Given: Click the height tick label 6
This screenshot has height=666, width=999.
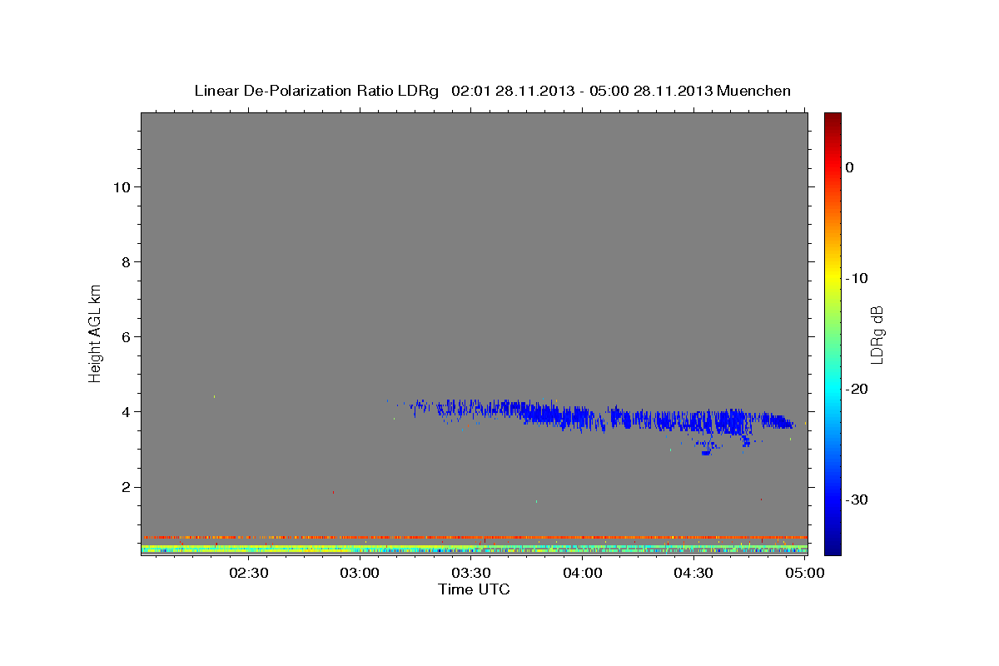Looking at the screenshot, I should [124, 336].
